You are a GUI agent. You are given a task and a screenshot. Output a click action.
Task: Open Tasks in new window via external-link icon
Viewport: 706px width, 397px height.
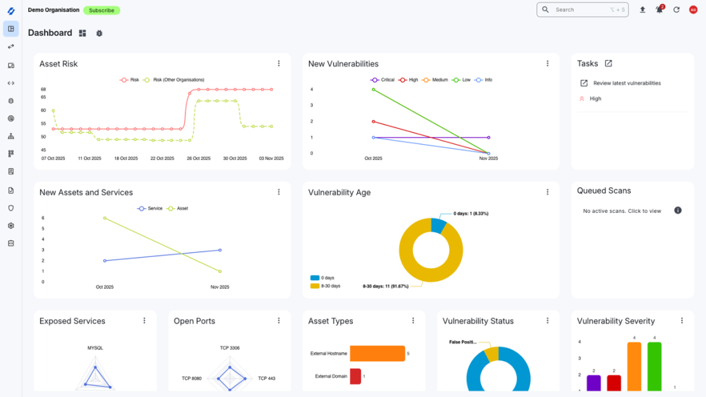pyautogui.click(x=609, y=63)
